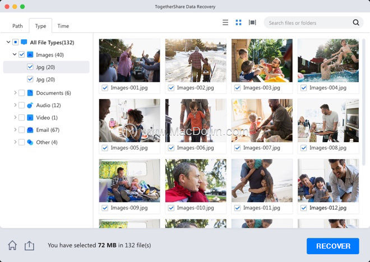
Task: Uncheck Images-005.jpg checkbox
Action: [x=105, y=148]
